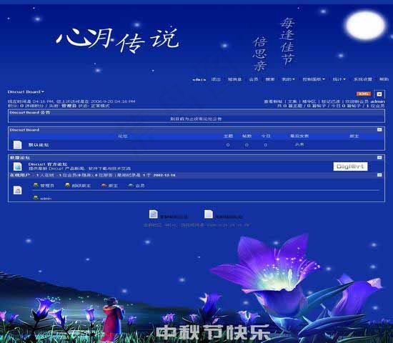Open the statistics (统计) dropdown menu
393x343 pixels.
tap(339, 79)
